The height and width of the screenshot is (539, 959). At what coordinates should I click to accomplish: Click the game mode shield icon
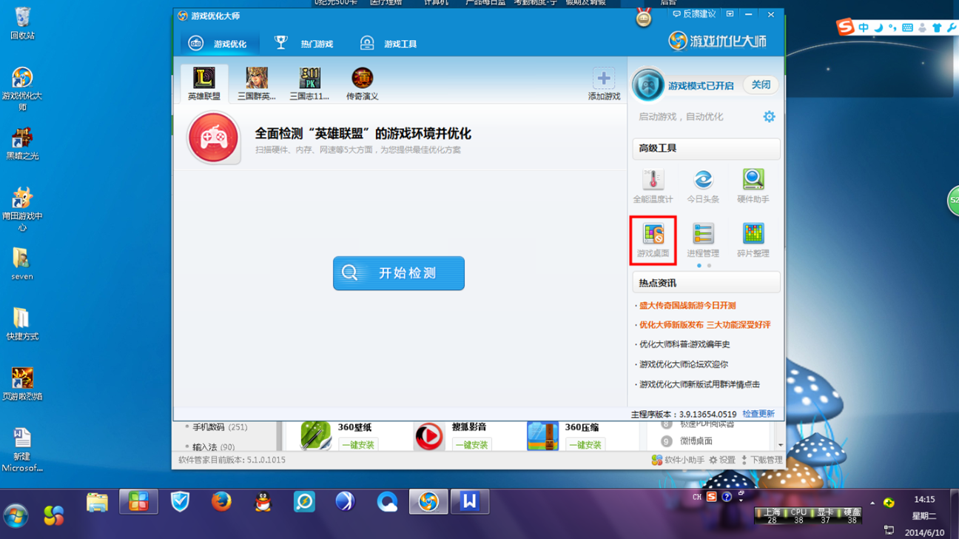coord(647,85)
